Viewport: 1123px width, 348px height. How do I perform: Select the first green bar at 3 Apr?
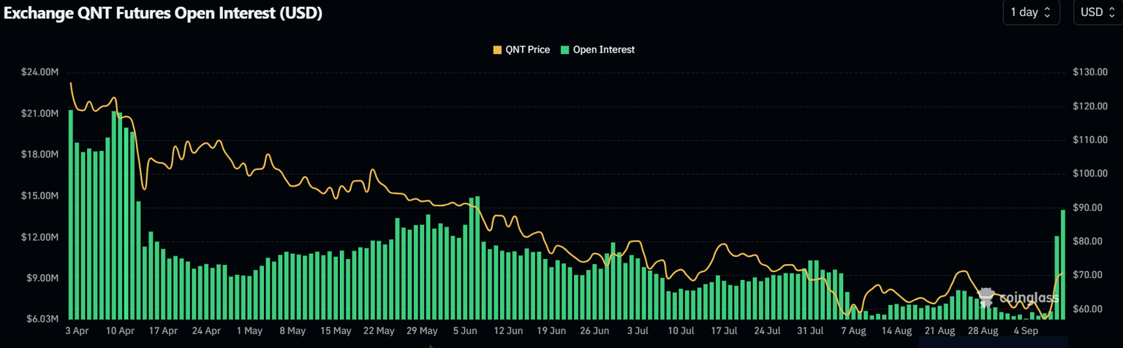[70, 214]
